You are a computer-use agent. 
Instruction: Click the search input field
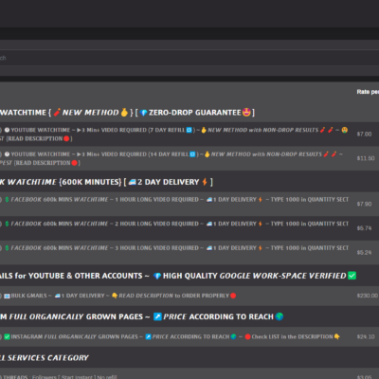pos(189,58)
